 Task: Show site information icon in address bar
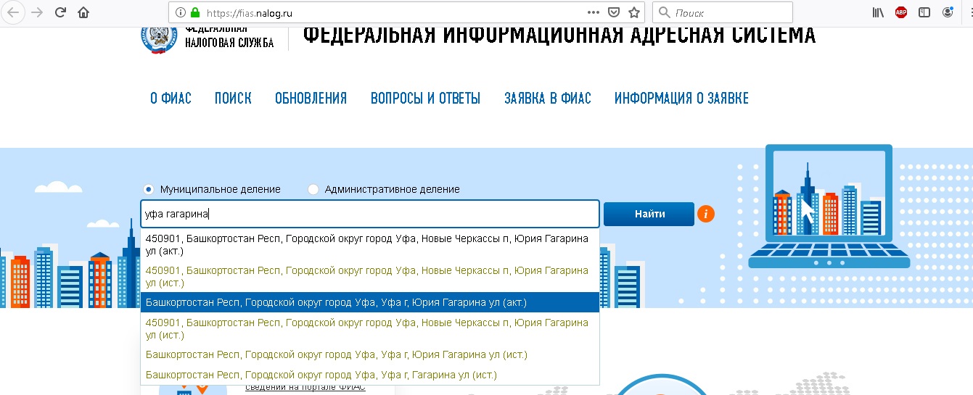coord(180,12)
